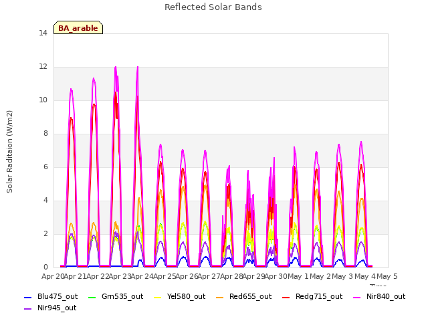The width and height of the screenshot is (428, 321).
Task: Click the Reflected Solar Bands title
Action: 213,7
